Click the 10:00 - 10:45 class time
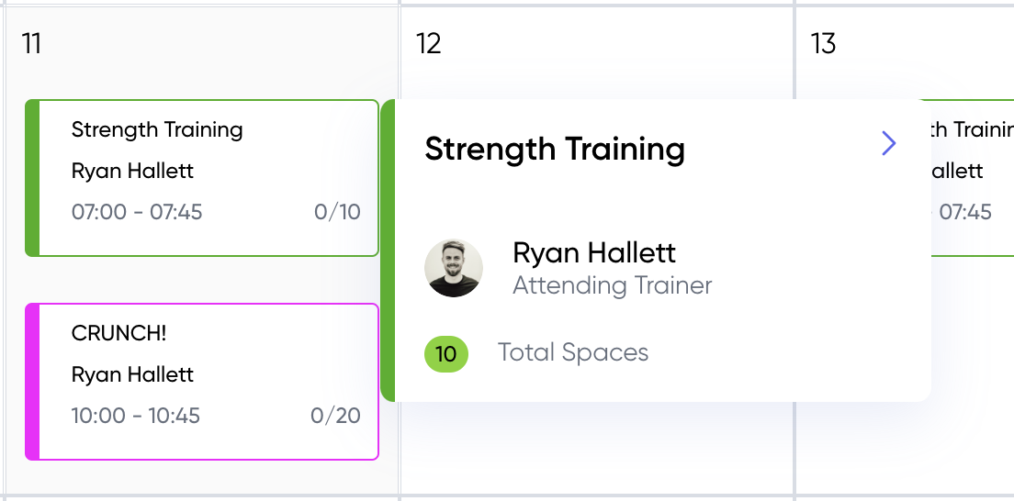This screenshot has width=1014, height=501. pos(136,416)
